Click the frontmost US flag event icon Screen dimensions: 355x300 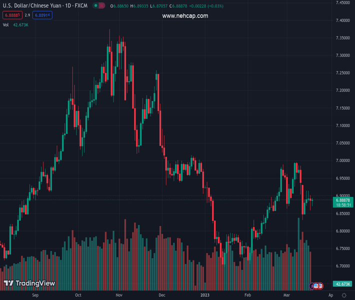tap(316, 286)
